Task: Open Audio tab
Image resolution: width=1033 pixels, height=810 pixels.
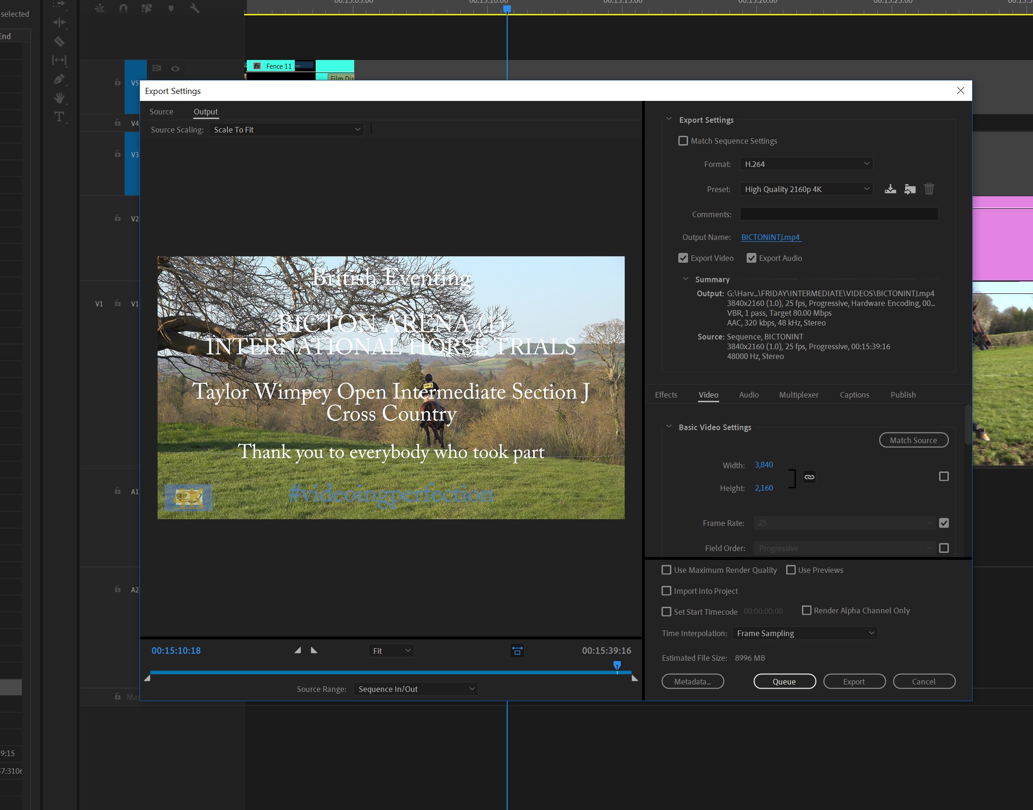Action: (749, 395)
